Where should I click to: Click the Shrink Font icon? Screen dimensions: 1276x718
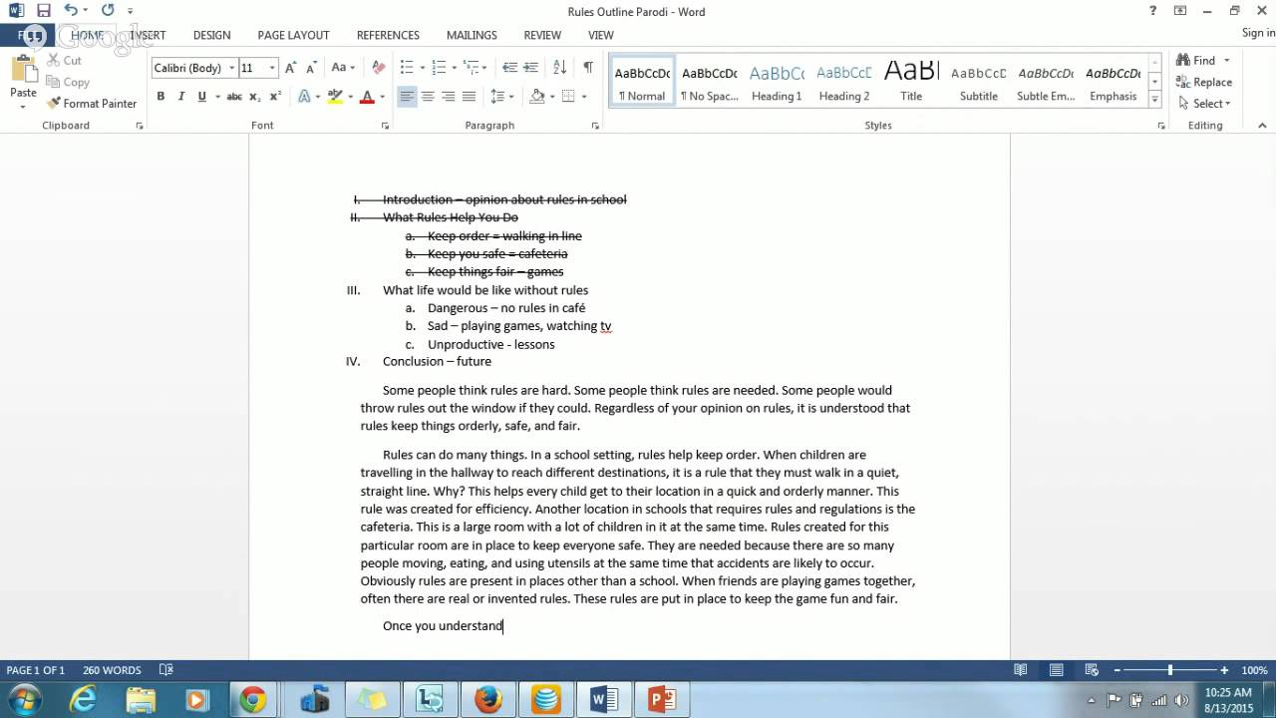(x=310, y=68)
